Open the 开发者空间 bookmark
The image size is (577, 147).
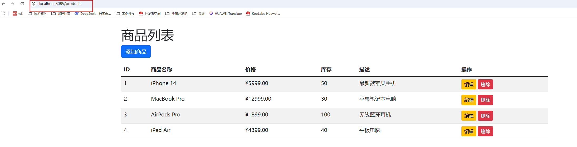point(150,13)
